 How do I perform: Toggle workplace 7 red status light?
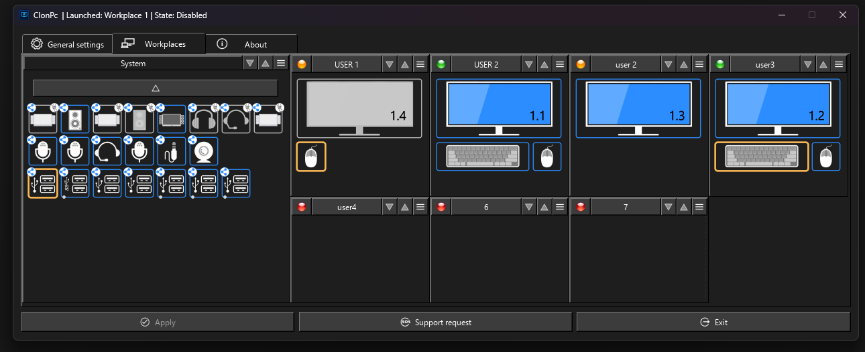581,207
